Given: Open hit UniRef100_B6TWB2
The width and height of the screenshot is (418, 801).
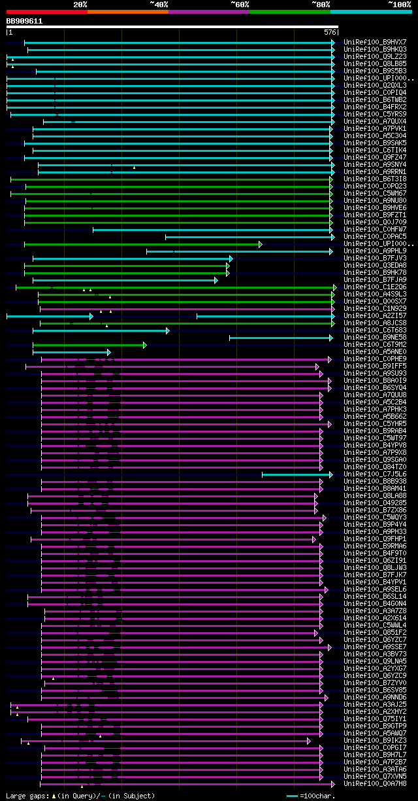Looking at the screenshot, I should tap(376, 99).
